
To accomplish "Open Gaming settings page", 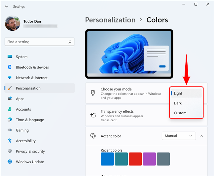I will [40, 130].
